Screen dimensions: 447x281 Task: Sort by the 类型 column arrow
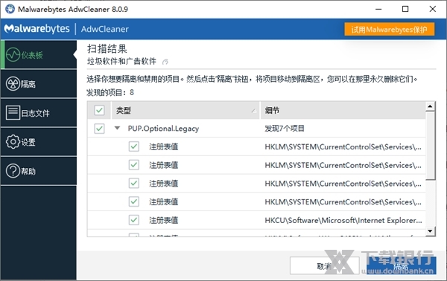[x=253, y=111]
